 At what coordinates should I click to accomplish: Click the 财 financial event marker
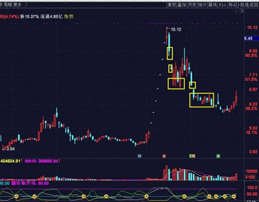point(140,156)
